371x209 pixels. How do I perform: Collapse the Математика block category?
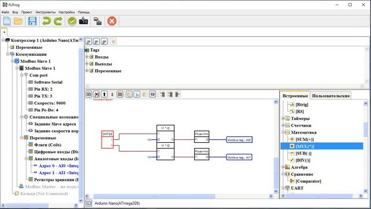pyautogui.click(x=283, y=132)
